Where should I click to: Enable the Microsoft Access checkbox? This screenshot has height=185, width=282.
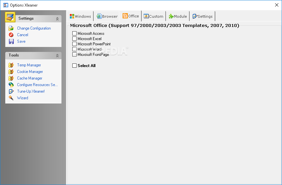pos(75,34)
